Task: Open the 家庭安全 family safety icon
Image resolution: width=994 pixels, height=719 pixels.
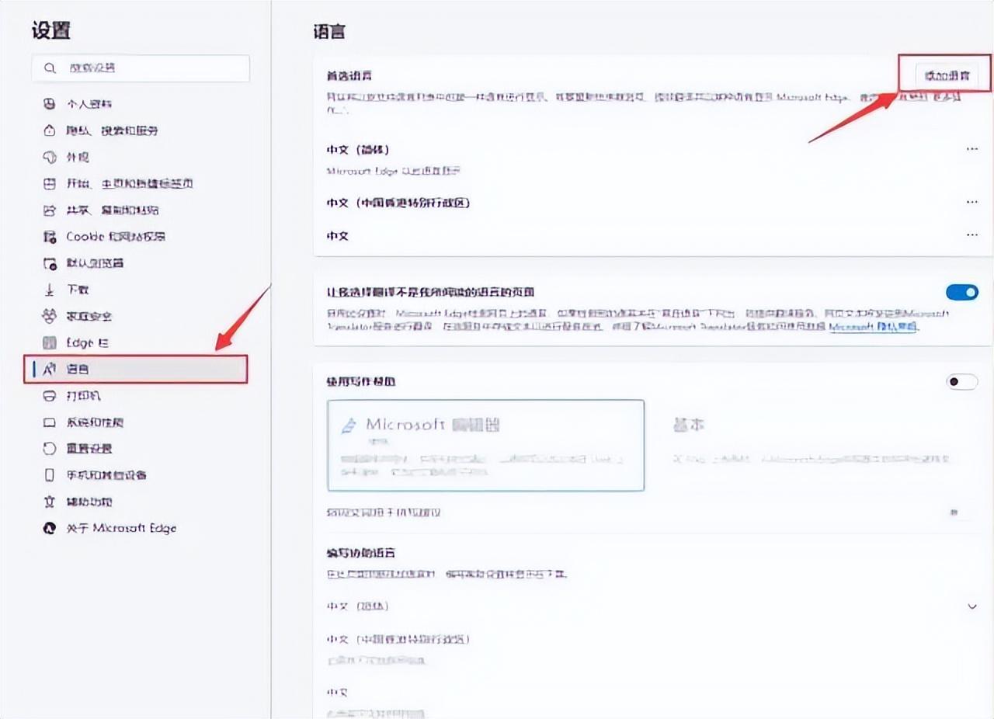Action: pos(50,316)
